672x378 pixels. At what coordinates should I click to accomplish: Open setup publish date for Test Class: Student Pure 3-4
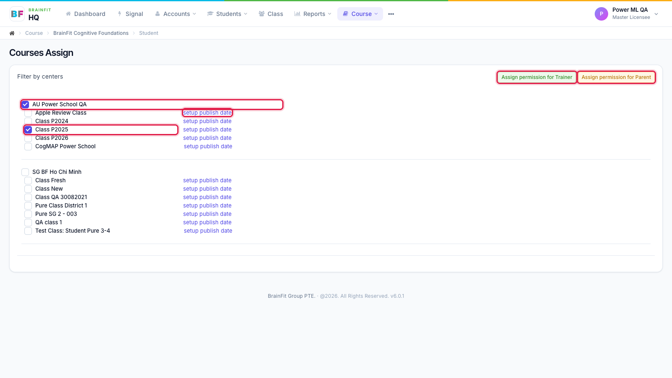coord(208,231)
